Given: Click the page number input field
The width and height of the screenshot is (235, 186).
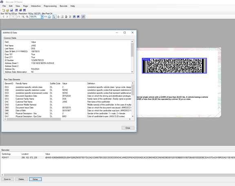Looking at the screenshot, I should 13,17.
